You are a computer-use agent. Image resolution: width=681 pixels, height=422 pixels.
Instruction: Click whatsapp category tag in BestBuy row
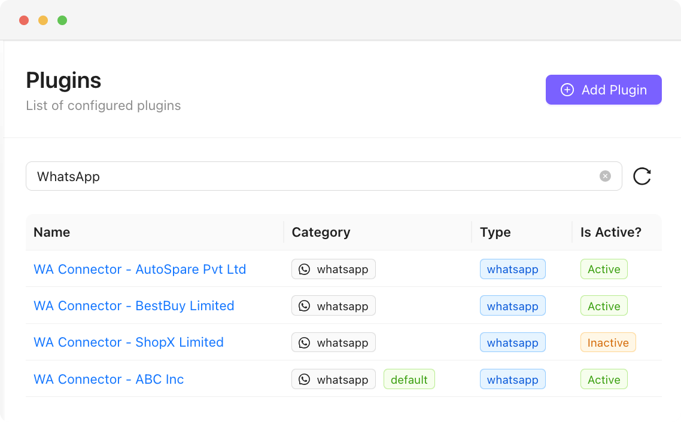[333, 306]
